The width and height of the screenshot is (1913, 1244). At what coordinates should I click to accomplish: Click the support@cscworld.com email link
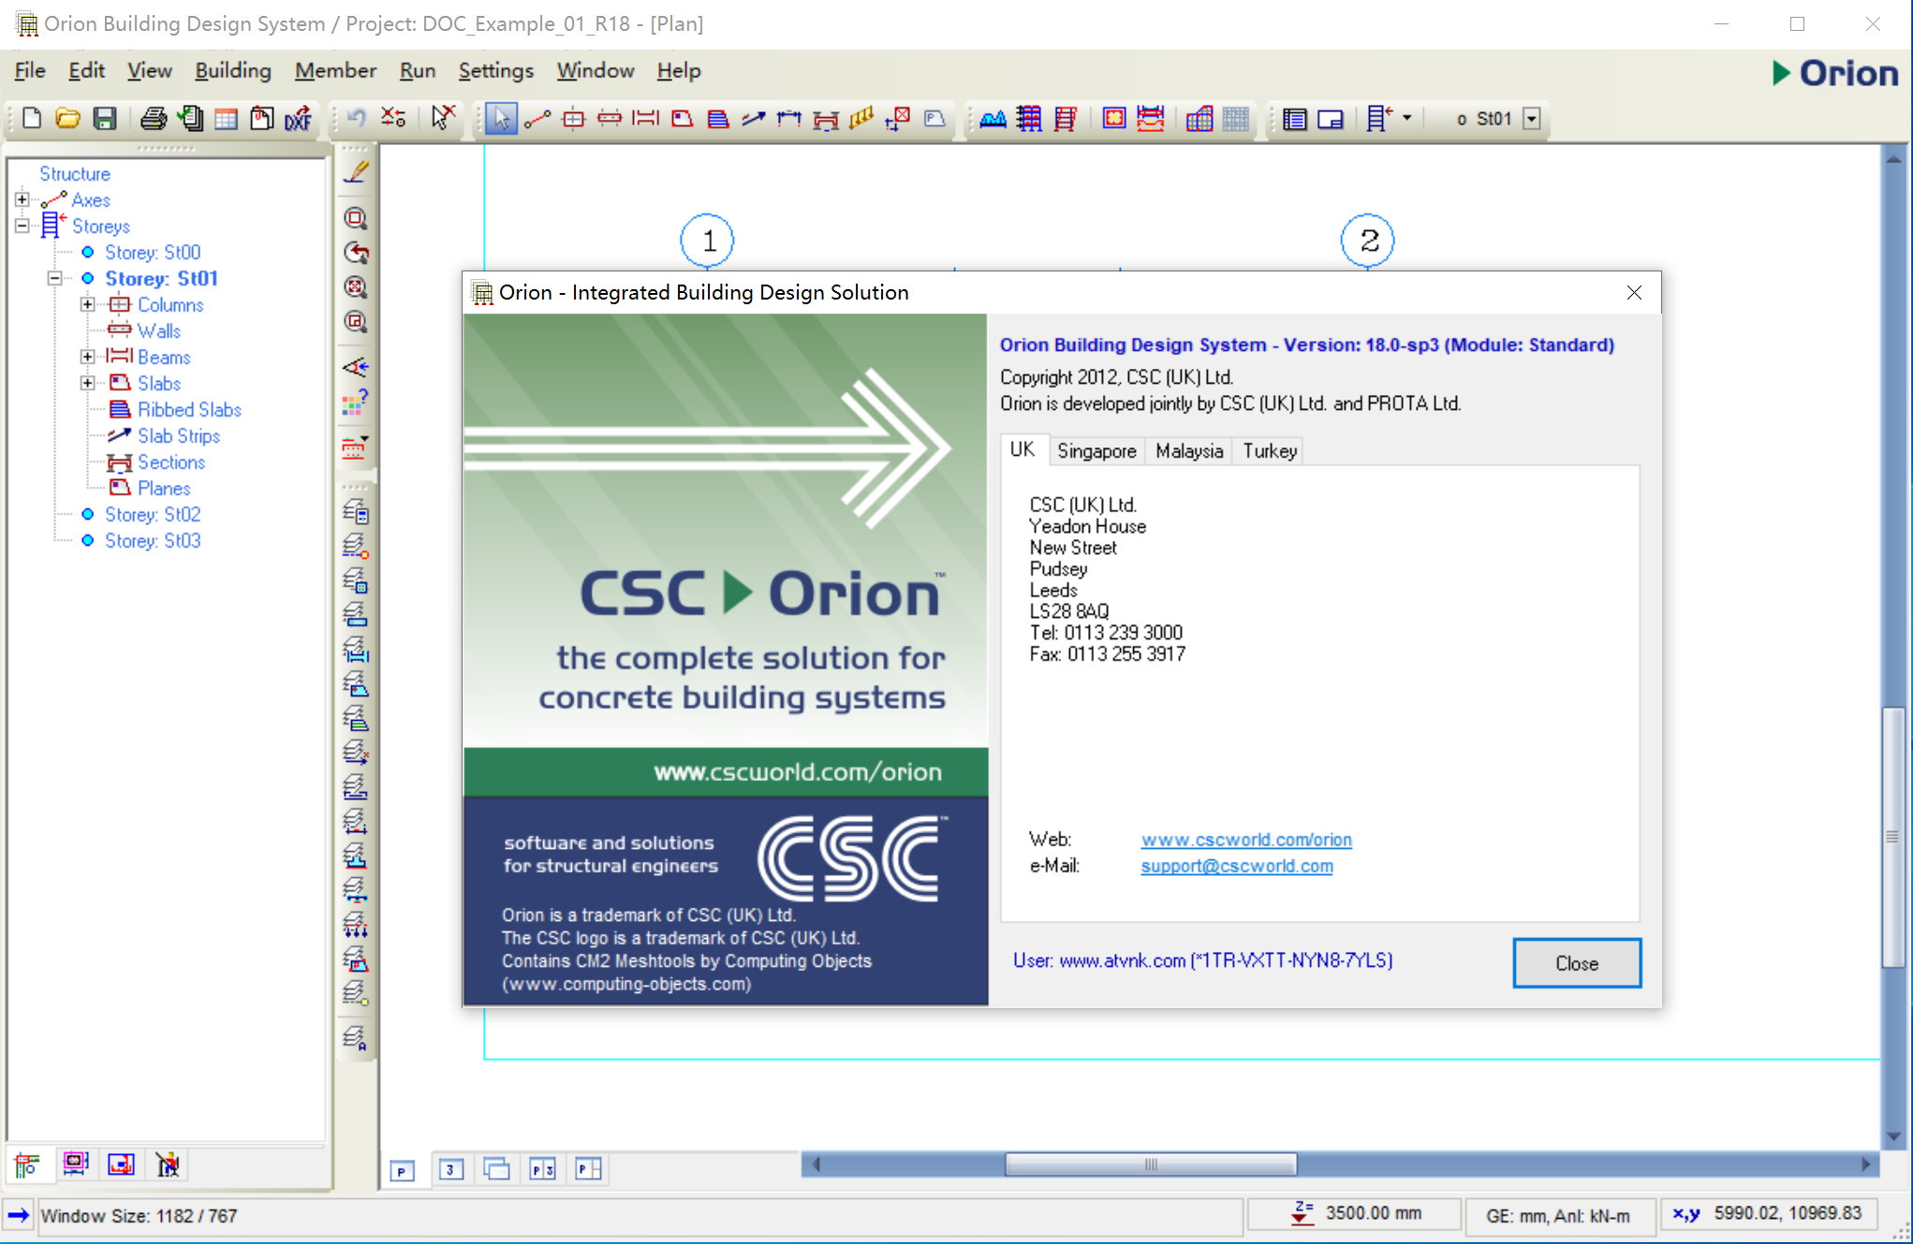[1236, 866]
